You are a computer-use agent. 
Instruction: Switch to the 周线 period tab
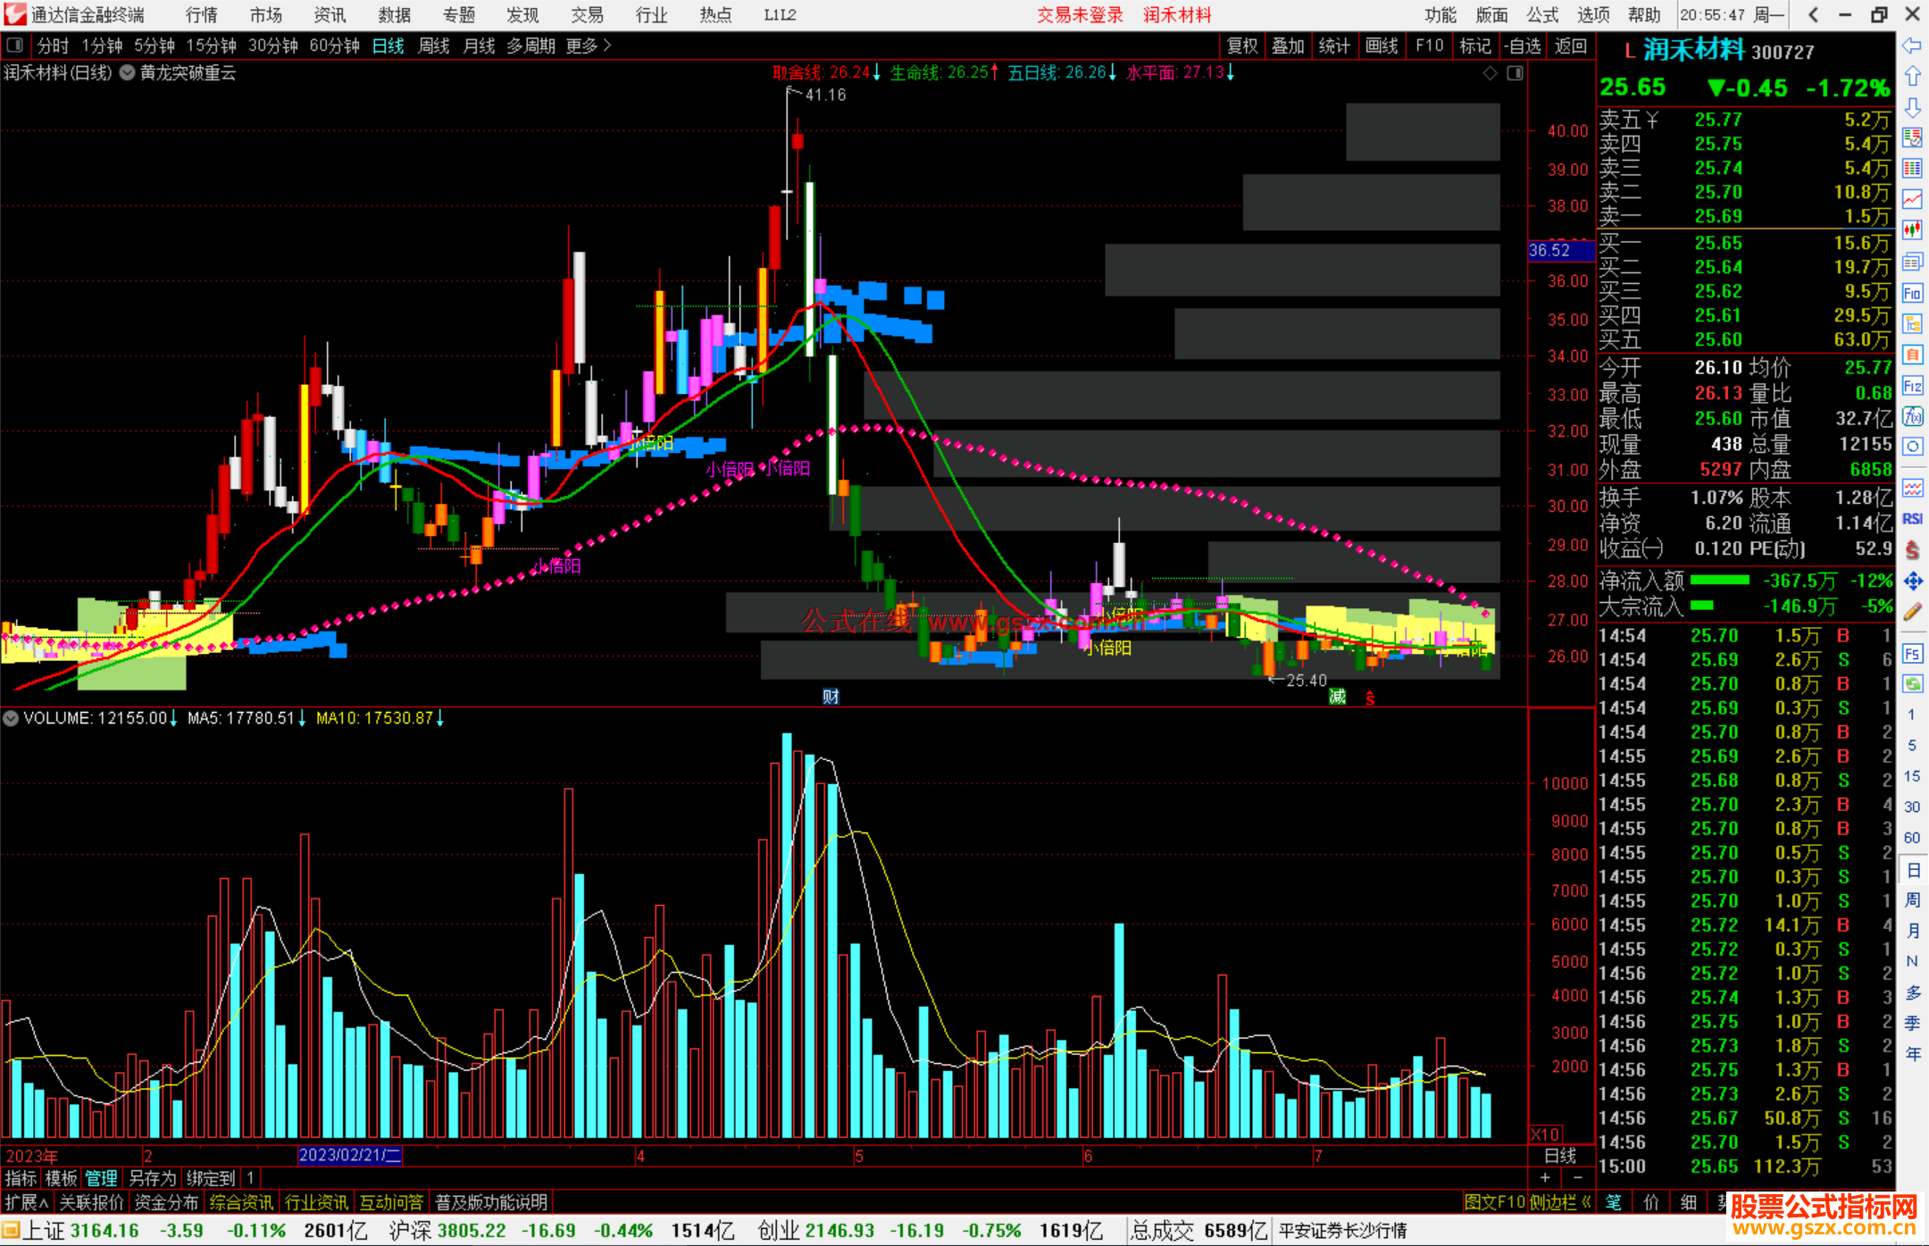pyautogui.click(x=434, y=46)
